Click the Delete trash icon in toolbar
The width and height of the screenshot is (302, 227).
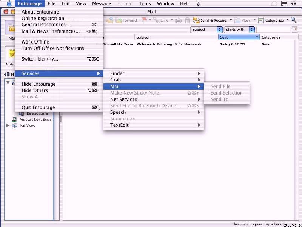pyautogui.click(x=187, y=20)
